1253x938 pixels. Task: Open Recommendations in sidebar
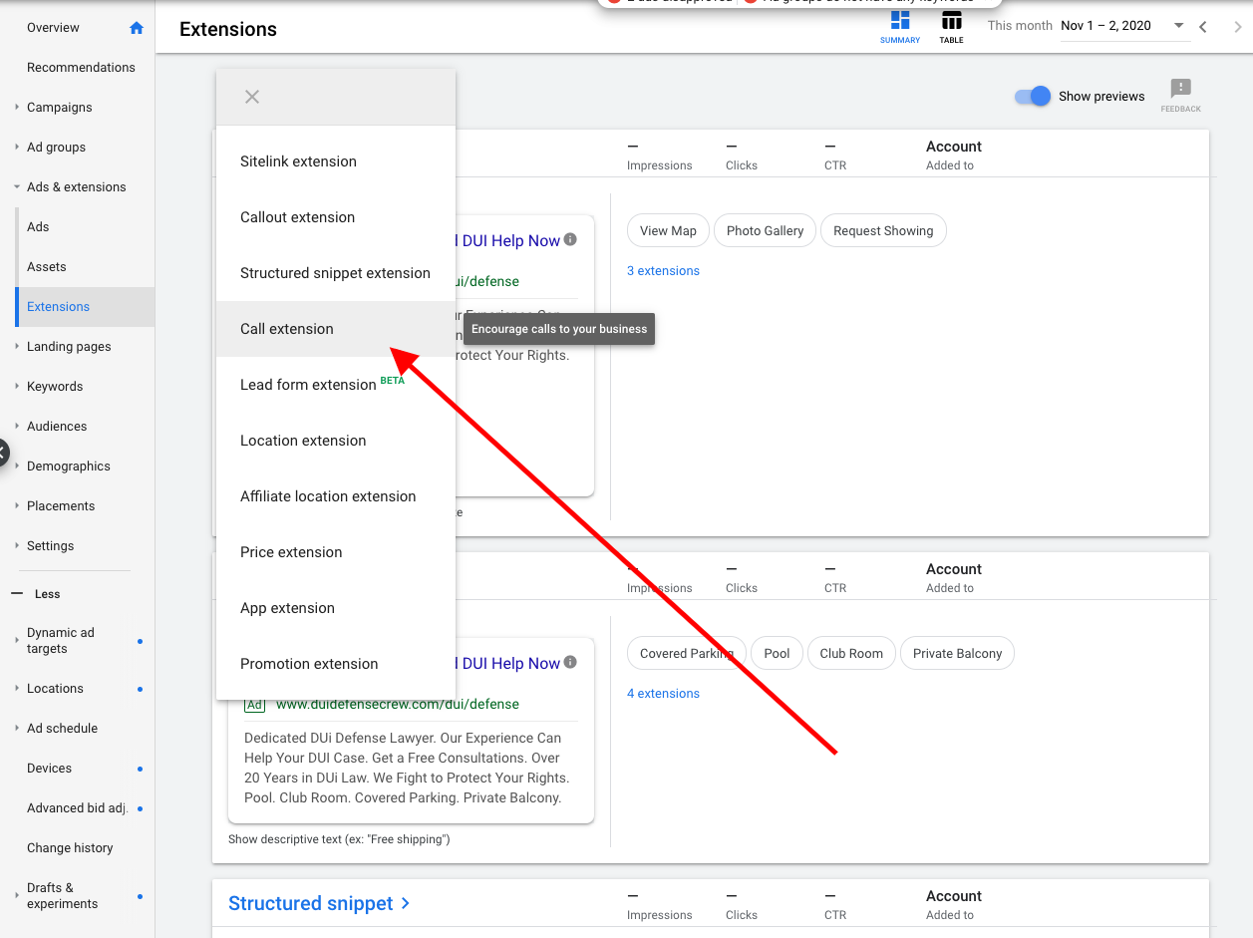(81, 68)
